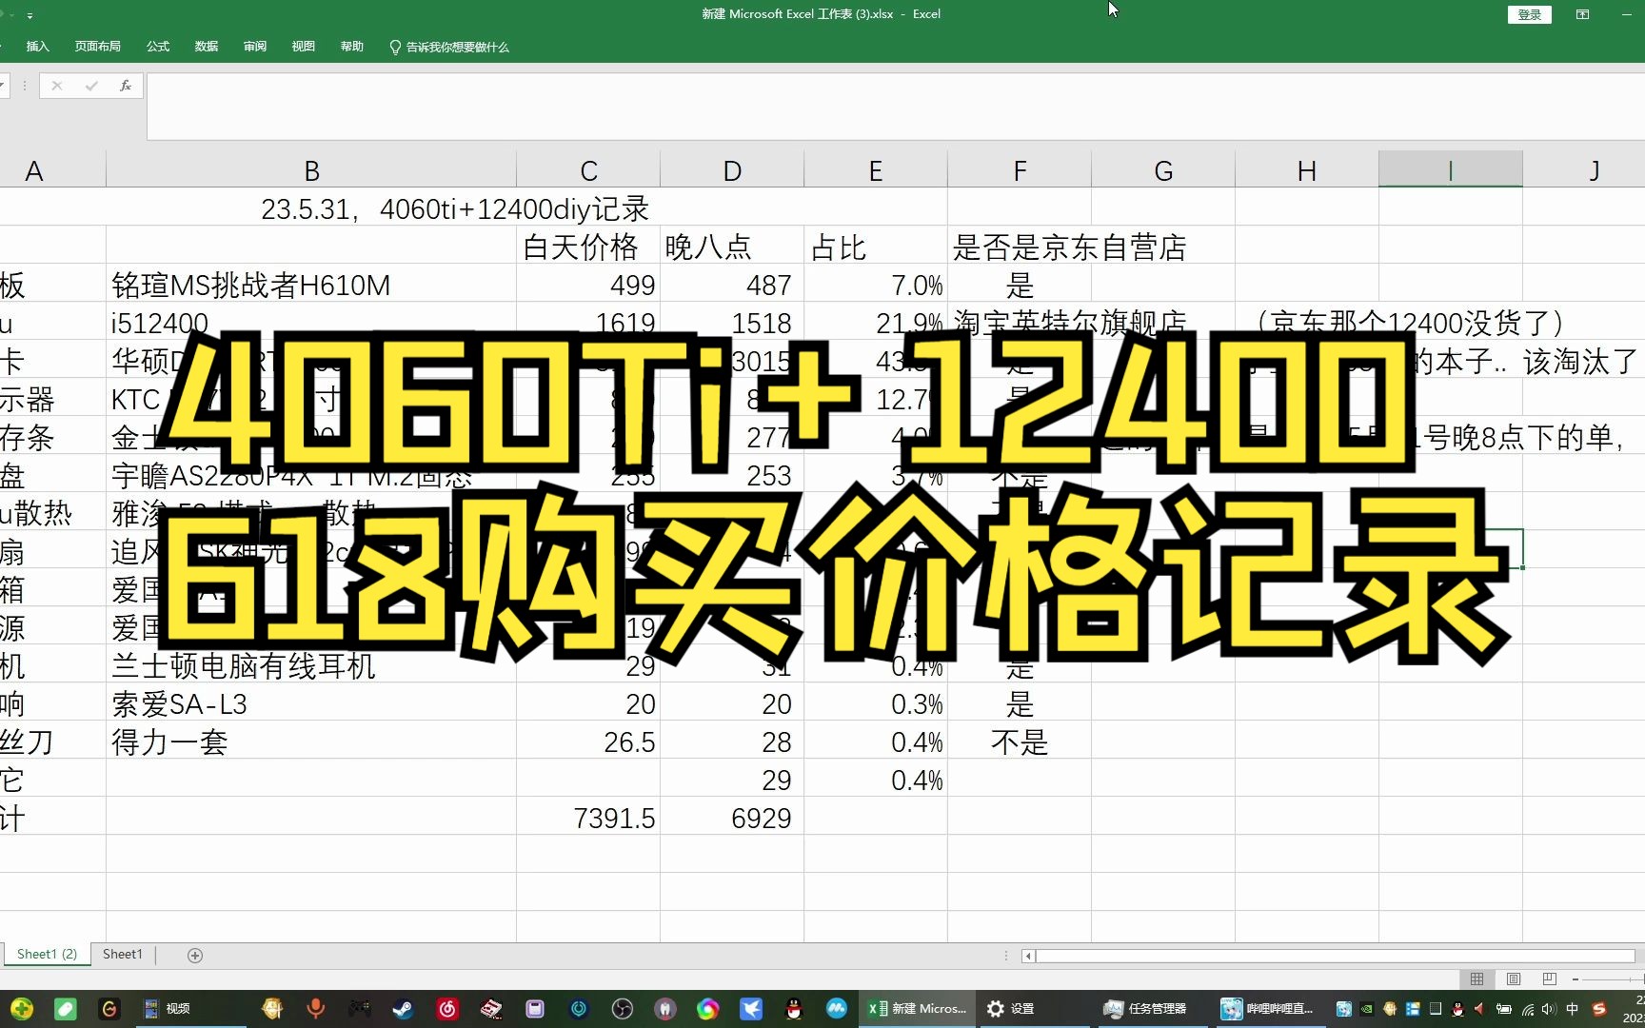The image size is (1645, 1028).
Task: Open OBS Studio from the taskbar
Action: pyautogui.click(x=622, y=1008)
